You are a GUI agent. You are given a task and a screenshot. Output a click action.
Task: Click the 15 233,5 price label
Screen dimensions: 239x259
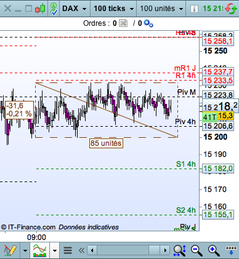218,81
